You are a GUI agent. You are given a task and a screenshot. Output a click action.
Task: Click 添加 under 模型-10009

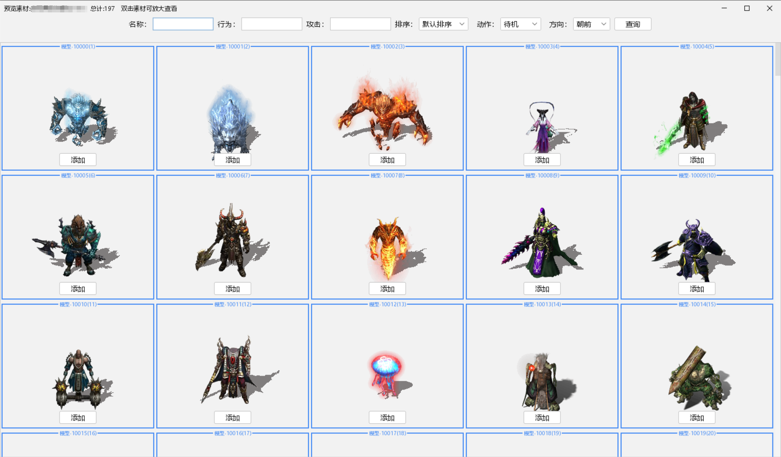[x=697, y=289]
